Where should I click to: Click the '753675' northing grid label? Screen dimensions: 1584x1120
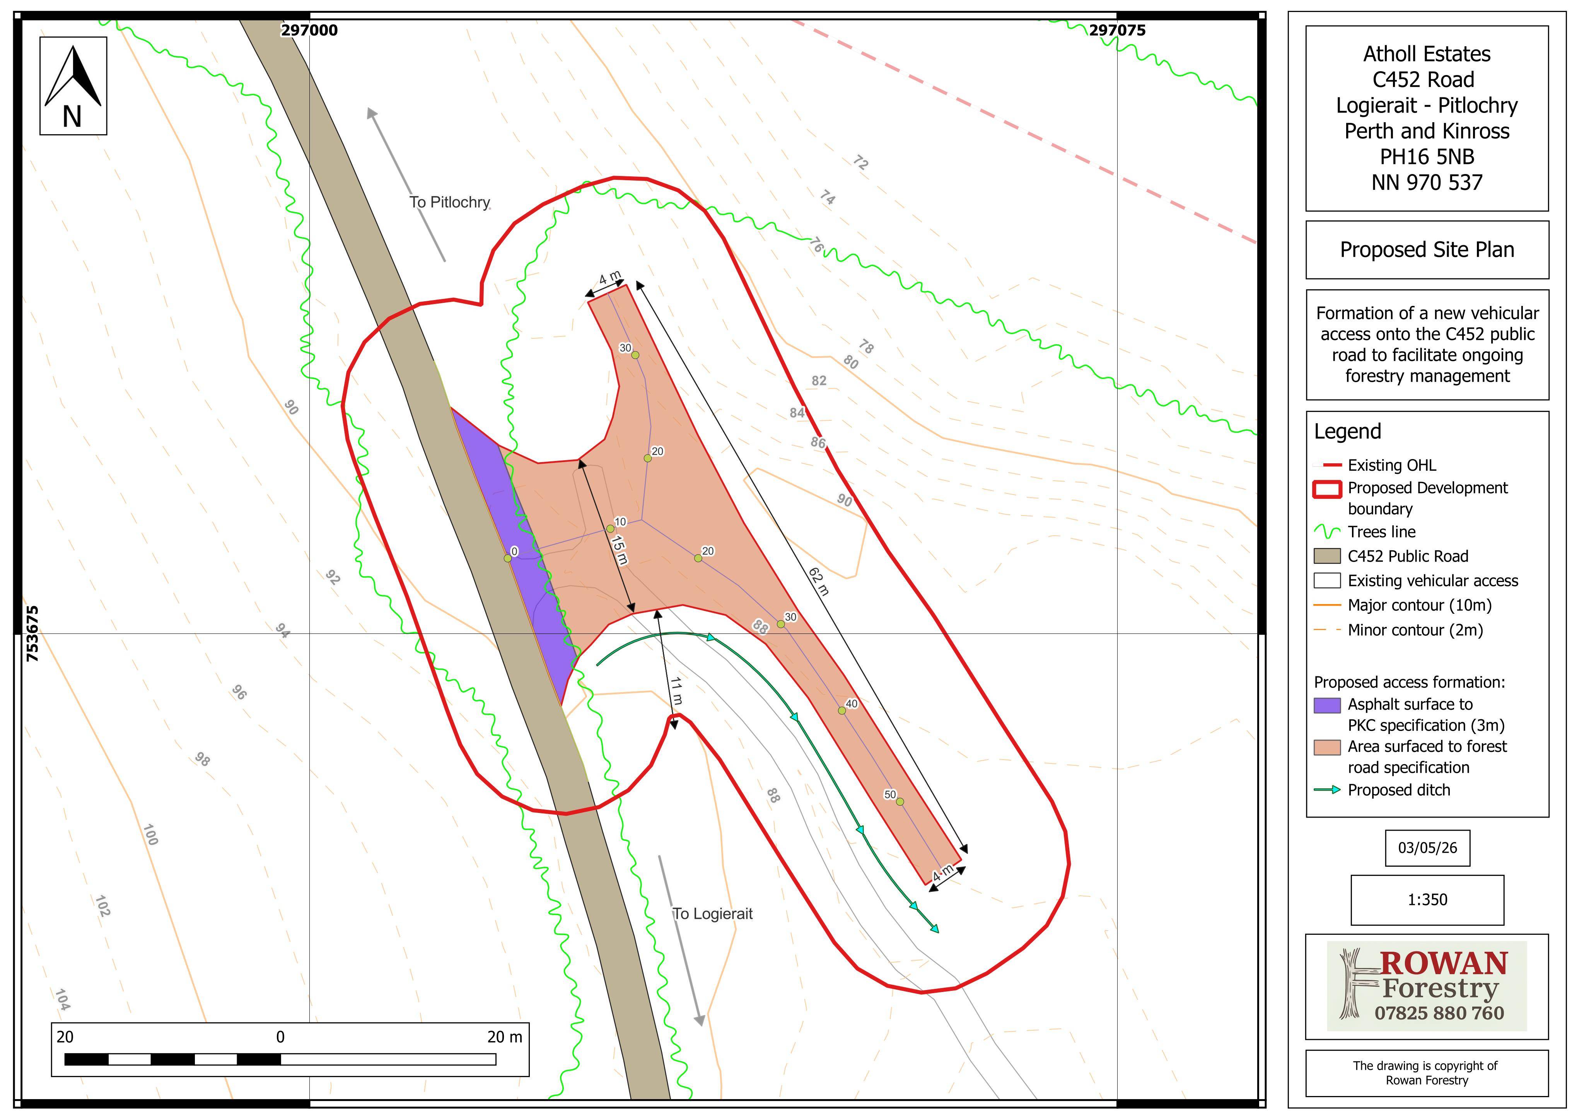(x=32, y=634)
